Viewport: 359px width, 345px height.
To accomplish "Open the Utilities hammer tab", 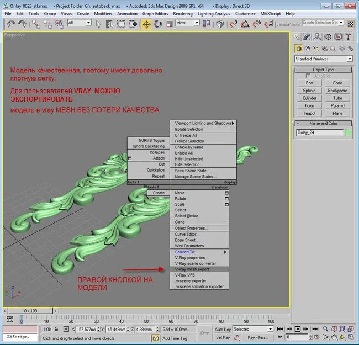I will click(x=349, y=37).
